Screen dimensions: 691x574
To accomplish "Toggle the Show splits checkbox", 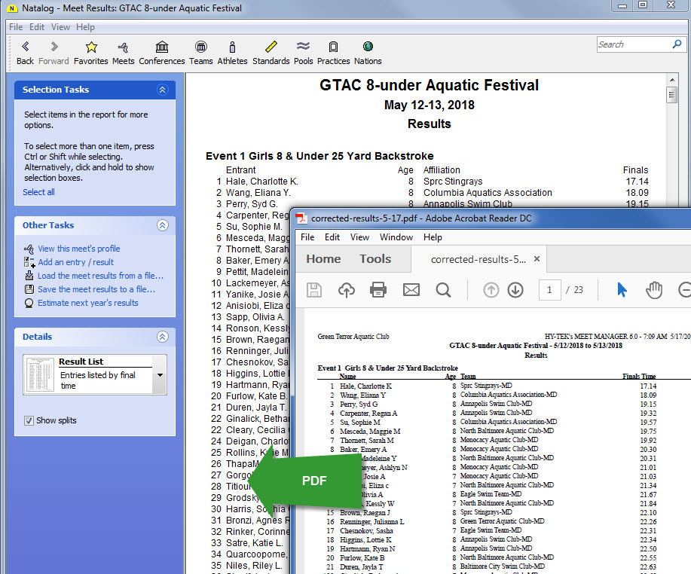I will (29, 420).
